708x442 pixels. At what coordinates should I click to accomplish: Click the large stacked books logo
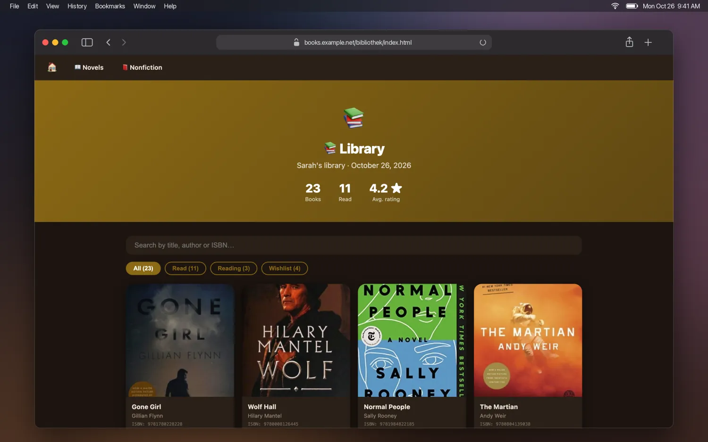pos(354,118)
